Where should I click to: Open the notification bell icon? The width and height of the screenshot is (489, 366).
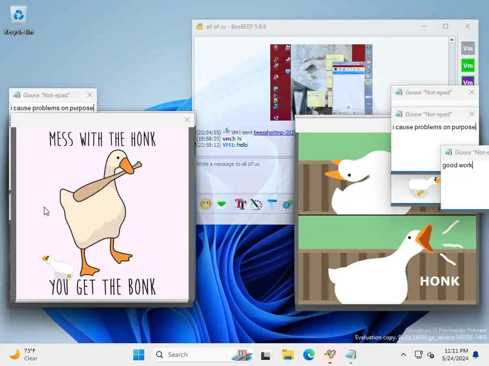coord(476,355)
